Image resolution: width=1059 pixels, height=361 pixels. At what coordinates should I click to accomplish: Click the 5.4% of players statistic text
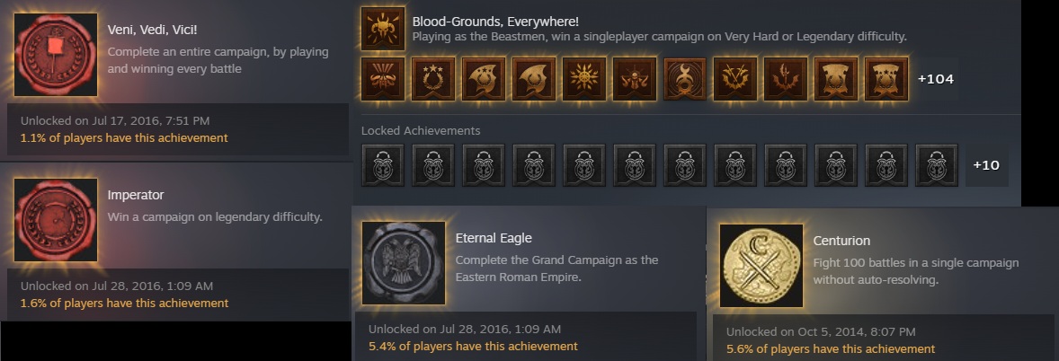point(473,346)
